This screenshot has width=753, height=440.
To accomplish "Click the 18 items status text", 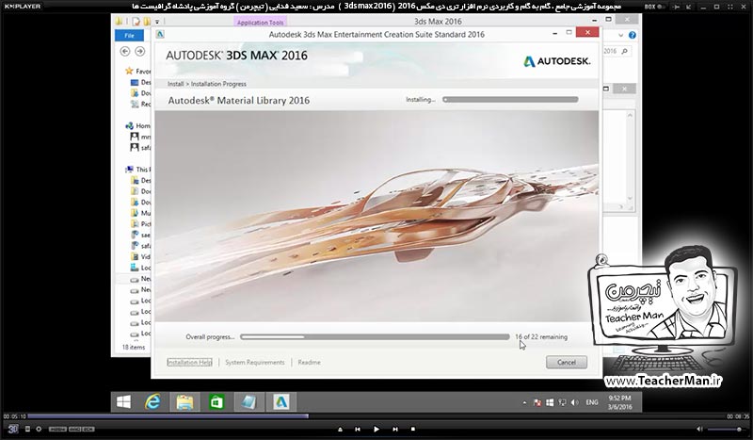I will pos(134,347).
